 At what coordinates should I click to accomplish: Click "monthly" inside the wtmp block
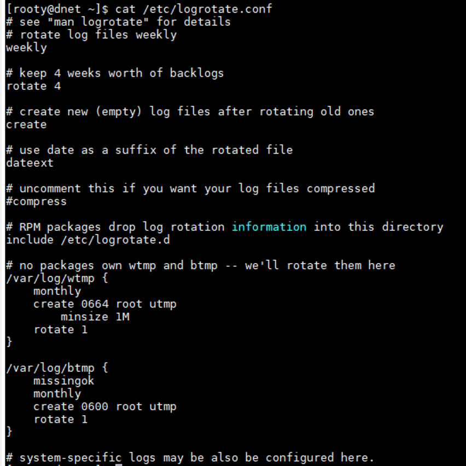pos(57,291)
